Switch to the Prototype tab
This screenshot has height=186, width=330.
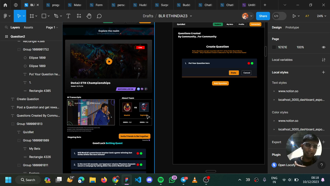292,27
